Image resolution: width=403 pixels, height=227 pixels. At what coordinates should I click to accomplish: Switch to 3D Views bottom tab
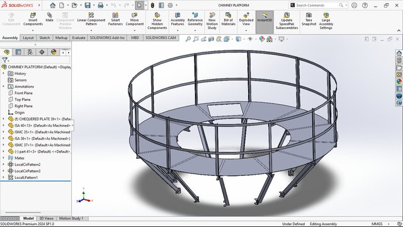pos(46,218)
